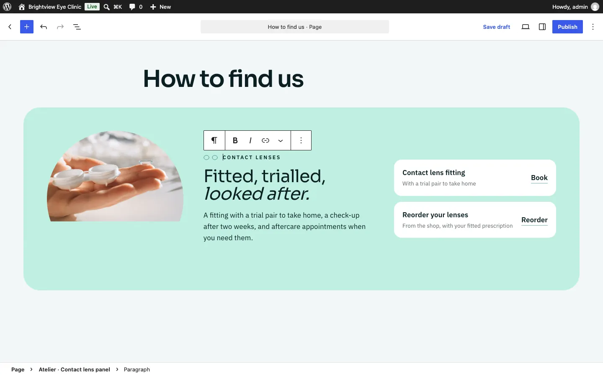Image resolution: width=603 pixels, height=376 pixels.
Task: Select Paragraph in the breadcrumb
Action: click(137, 369)
